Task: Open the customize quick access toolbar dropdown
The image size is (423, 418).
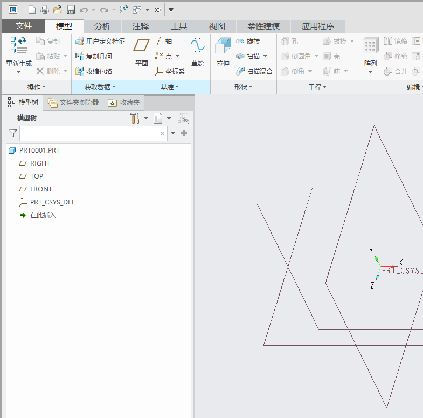Action: pyautogui.click(x=171, y=10)
